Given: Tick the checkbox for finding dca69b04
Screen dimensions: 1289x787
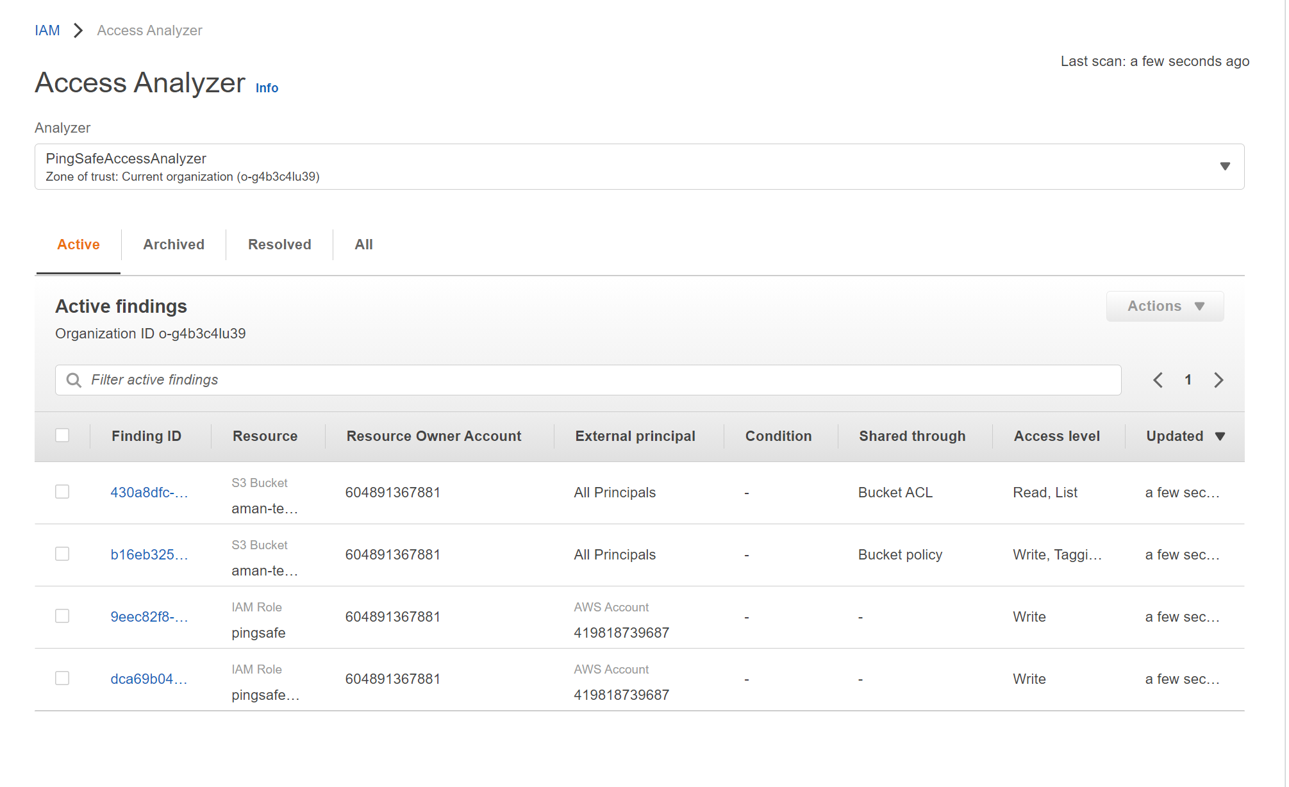Looking at the screenshot, I should pyautogui.click(x=62, y=678).
